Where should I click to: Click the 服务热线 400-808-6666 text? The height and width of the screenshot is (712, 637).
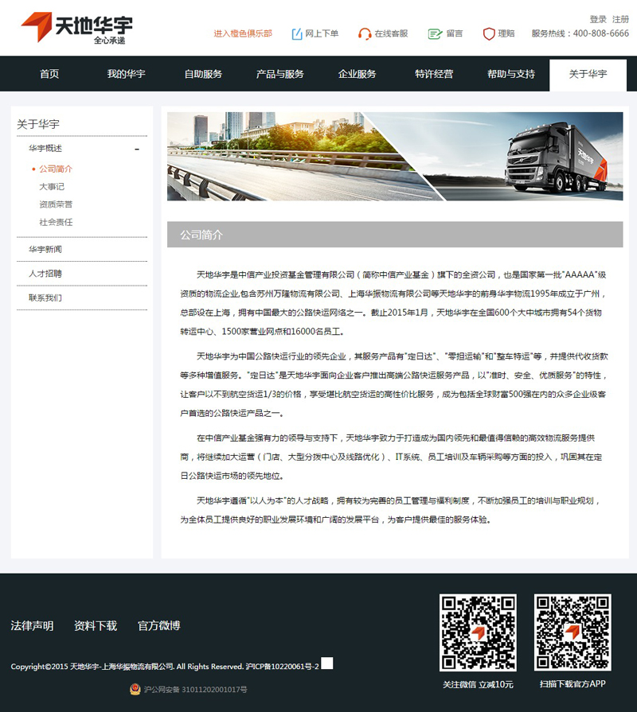pos(580,33)
